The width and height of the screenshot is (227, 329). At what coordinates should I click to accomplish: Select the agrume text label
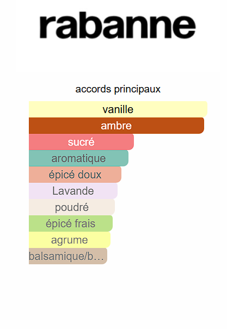coord(70,240)
